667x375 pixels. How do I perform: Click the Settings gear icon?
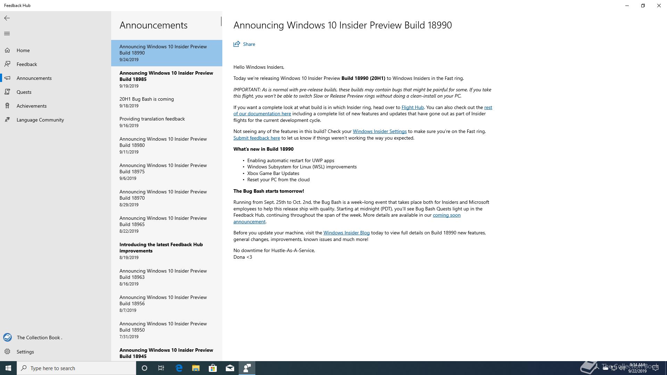[x=7, y=352]
